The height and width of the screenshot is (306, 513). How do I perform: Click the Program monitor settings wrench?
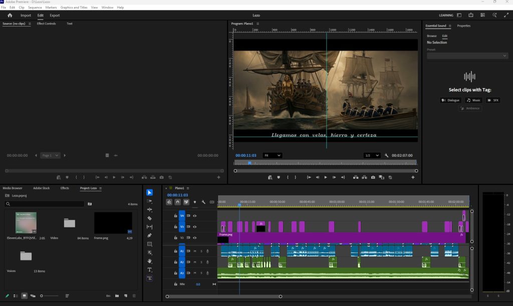pos(386,156)
